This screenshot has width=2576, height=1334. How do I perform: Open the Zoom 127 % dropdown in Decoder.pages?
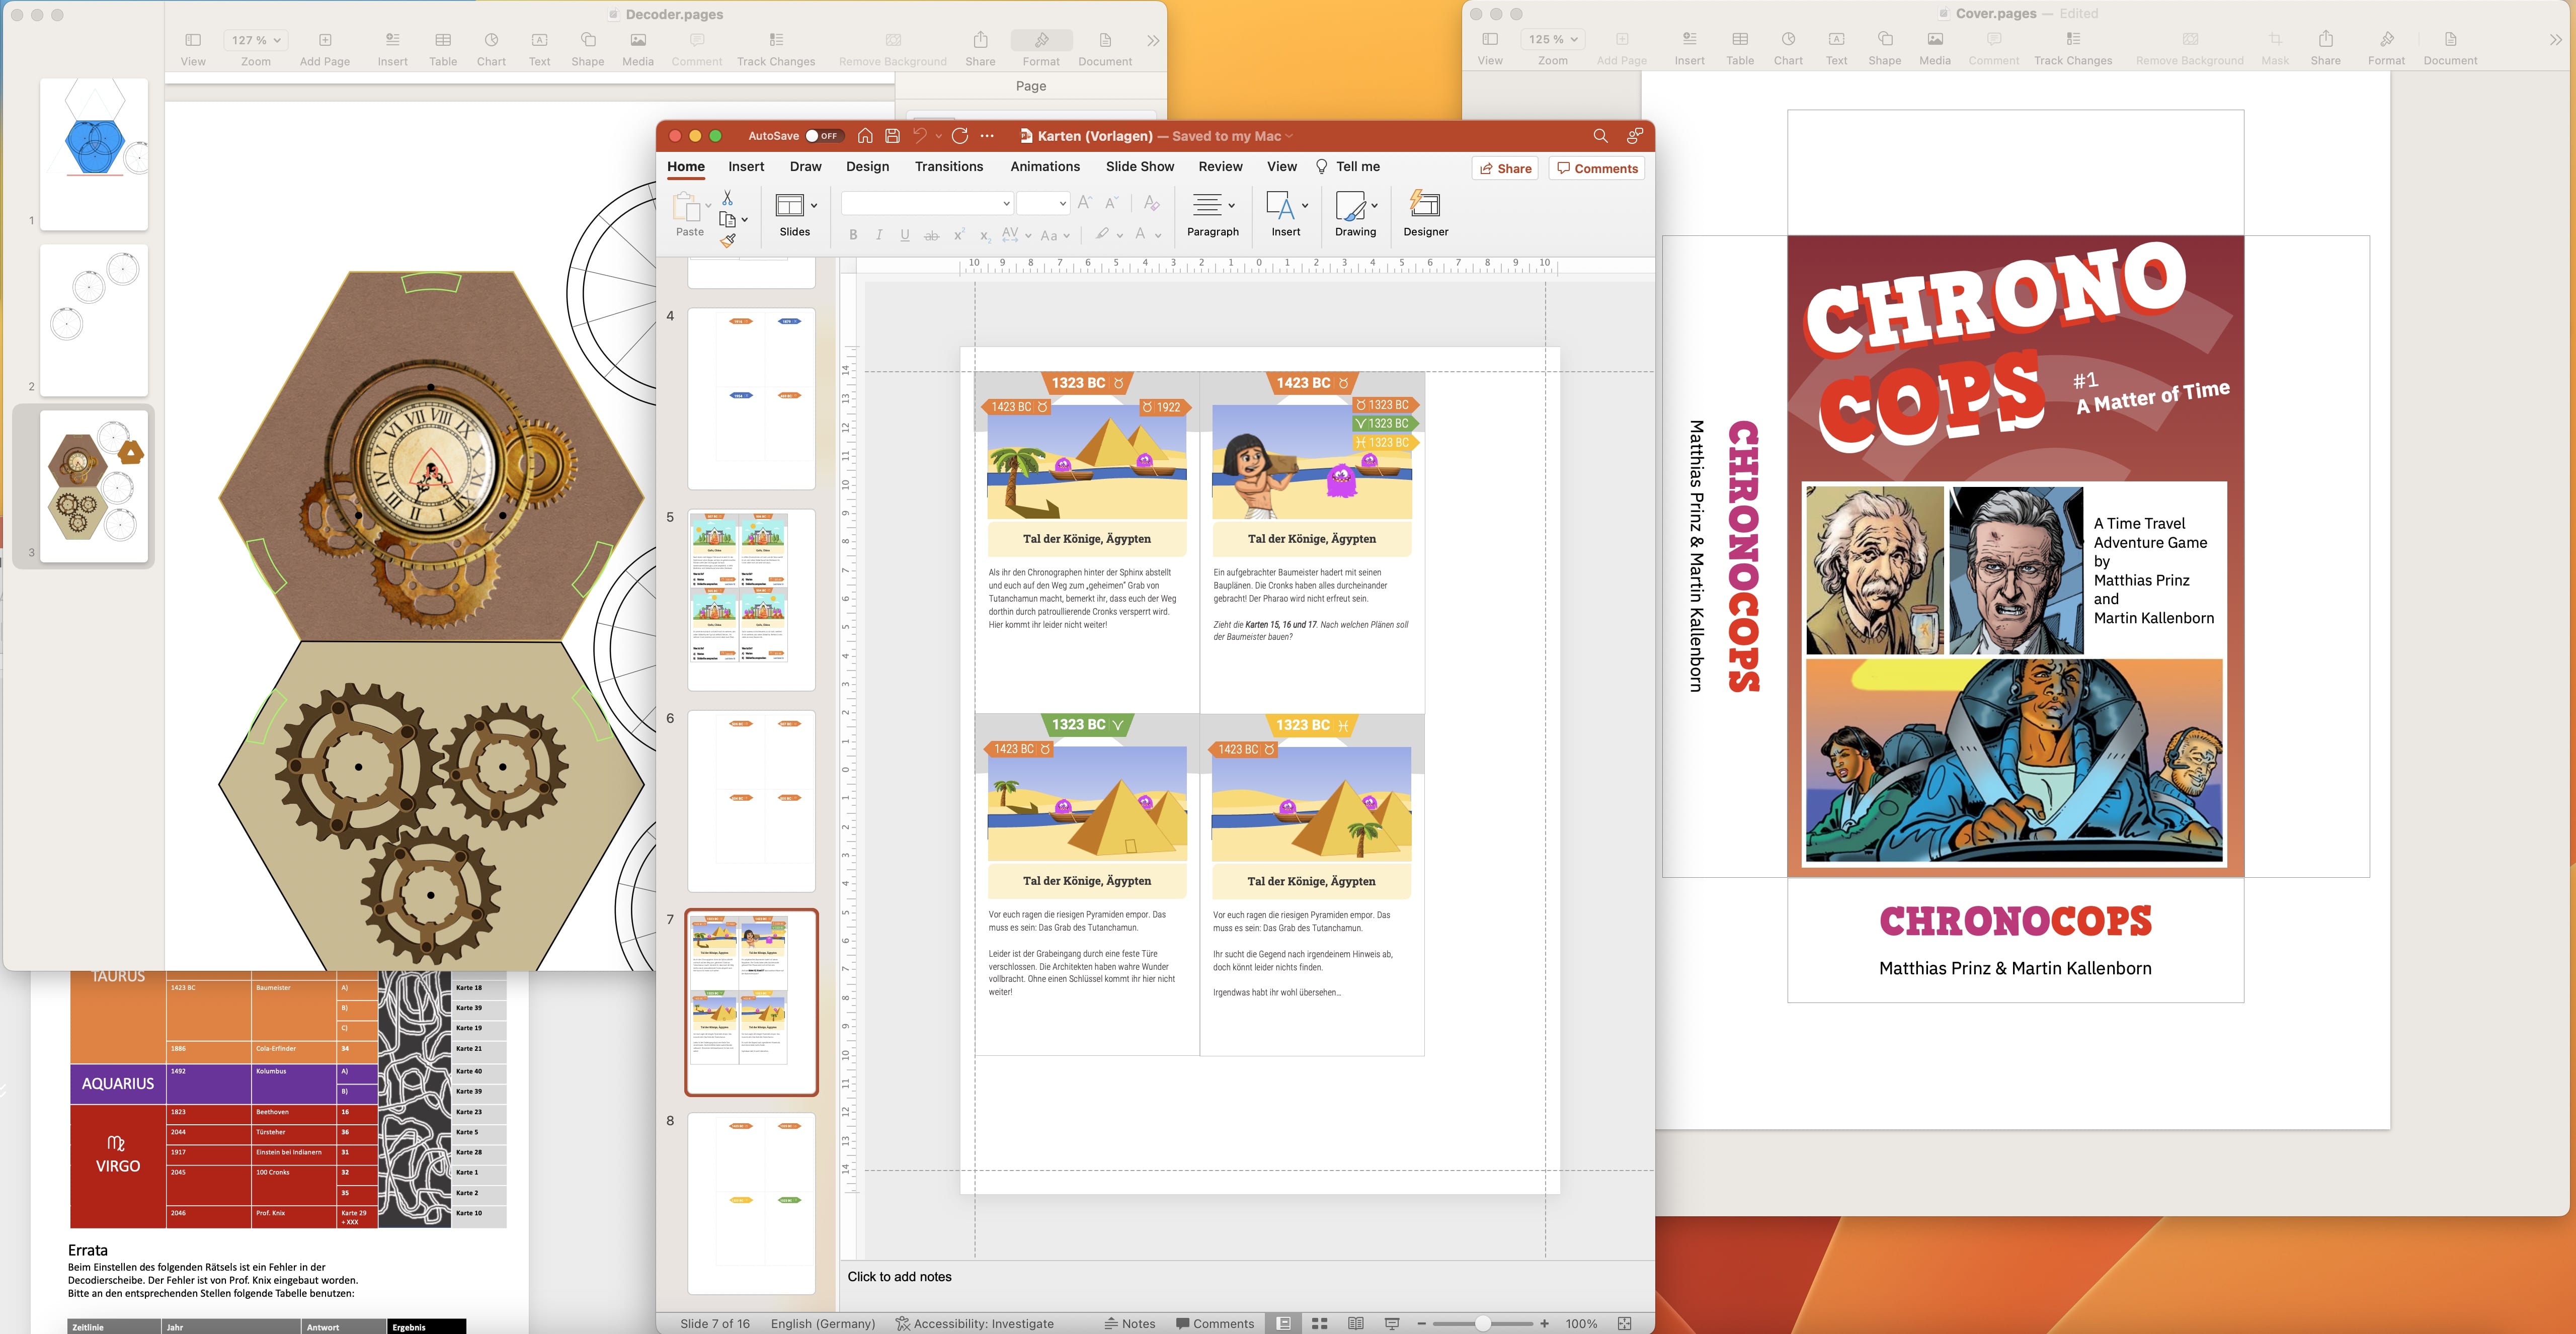pyautogui.click(x=256, y=40)
